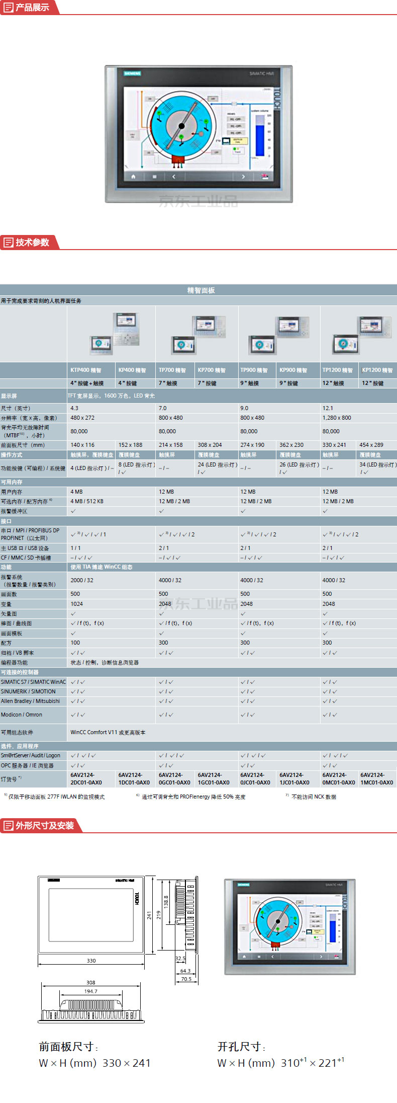Click the home icon on the top product HMI screen
Image resolution: width=397 pixels, height=1103 pixels.
(x=133, y=177)
